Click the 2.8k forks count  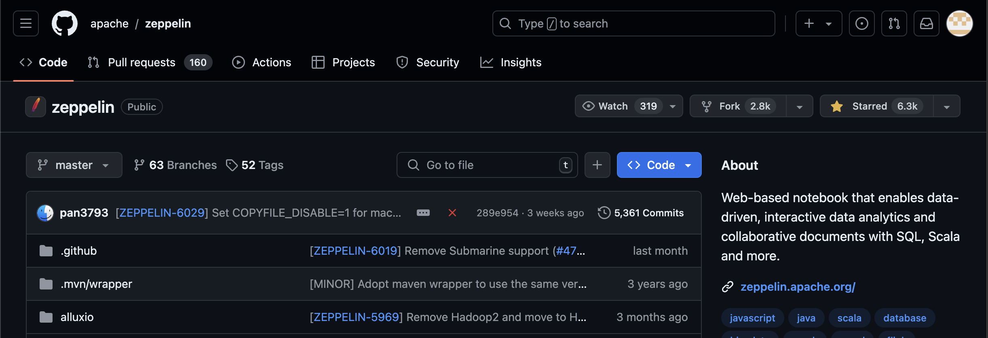pos(760,106)
